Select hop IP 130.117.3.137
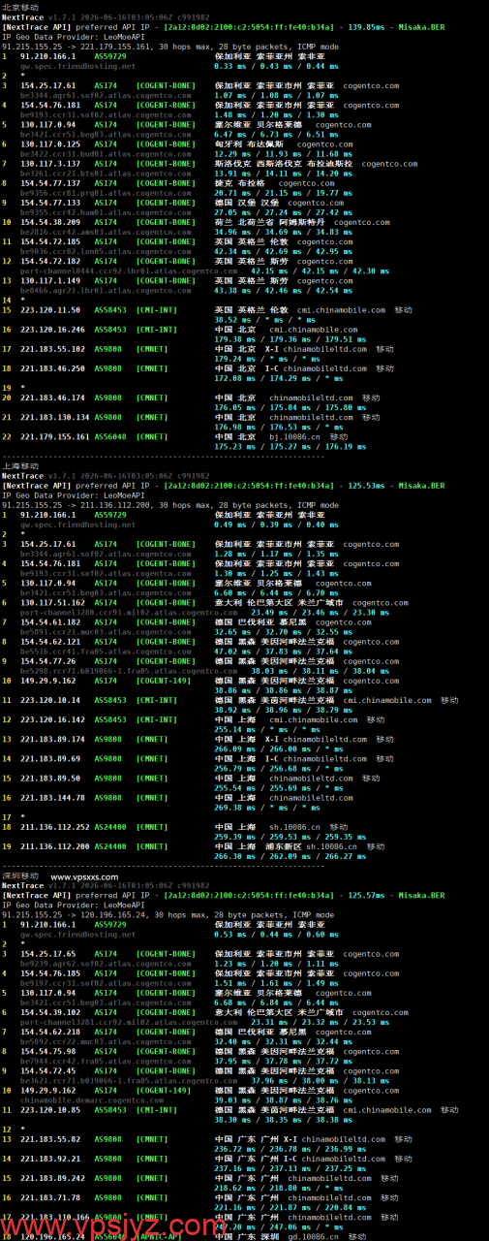Screen dimensions: 489x1241 point(48,163)
